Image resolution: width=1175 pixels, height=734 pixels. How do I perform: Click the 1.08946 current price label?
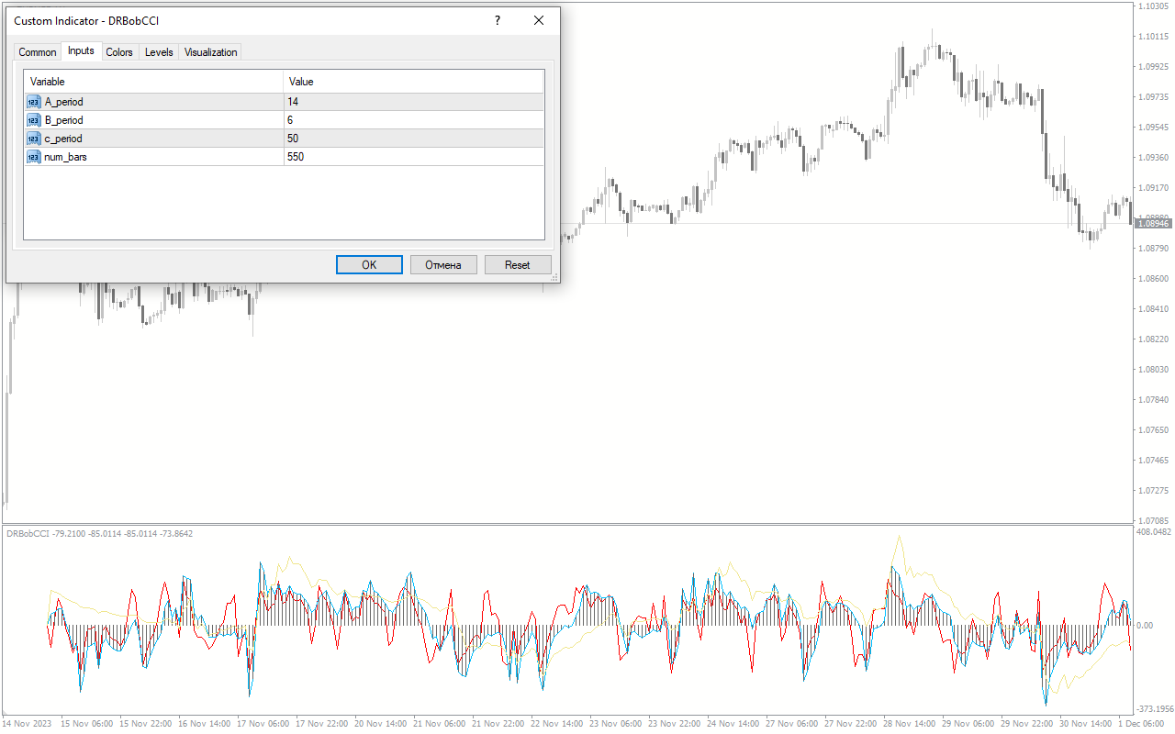point(1153,224)
